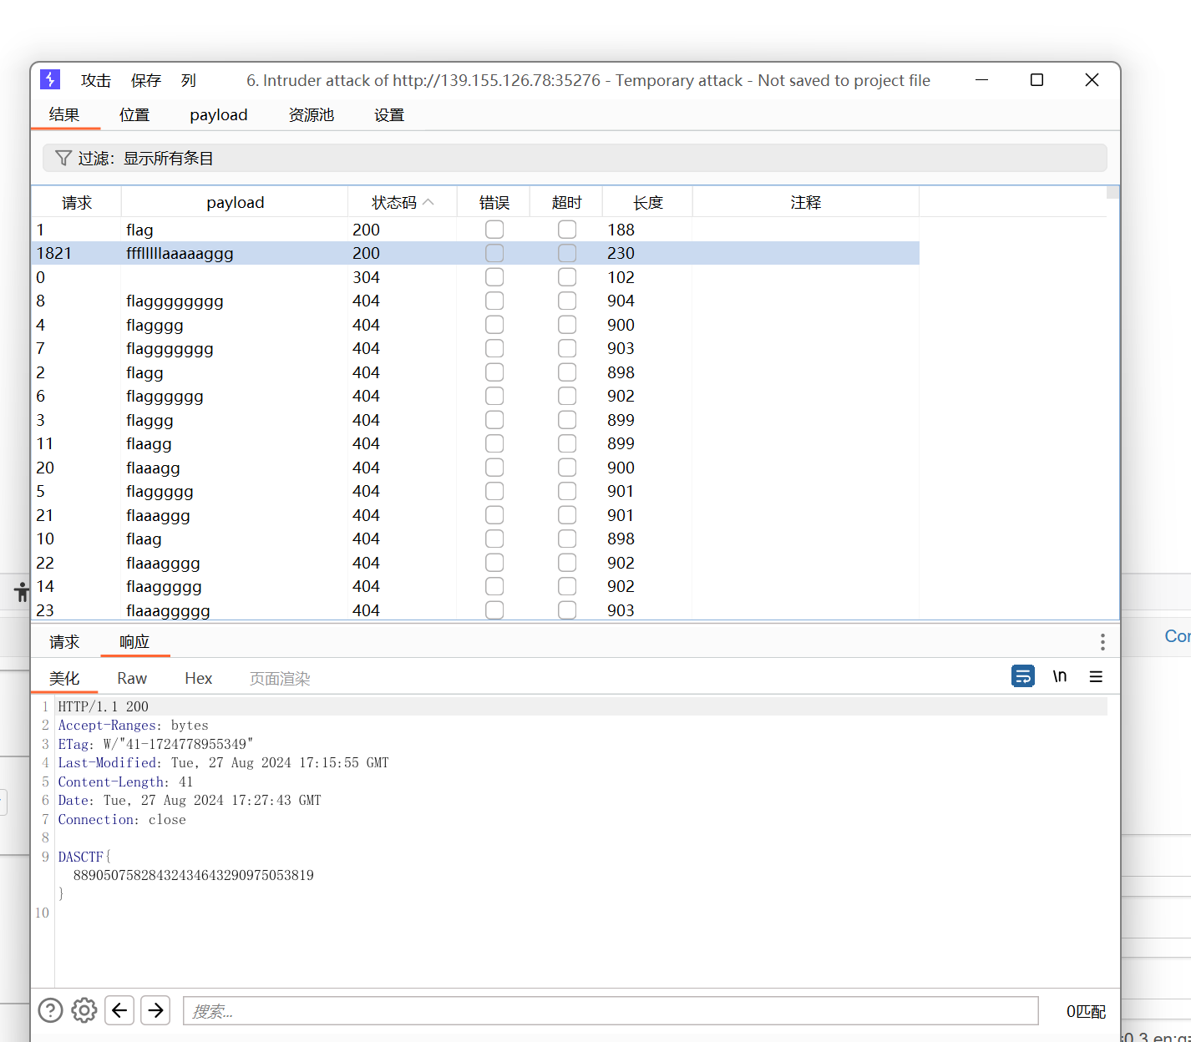
Task: Maximize the Intruder attack window
Action: 1036,80
